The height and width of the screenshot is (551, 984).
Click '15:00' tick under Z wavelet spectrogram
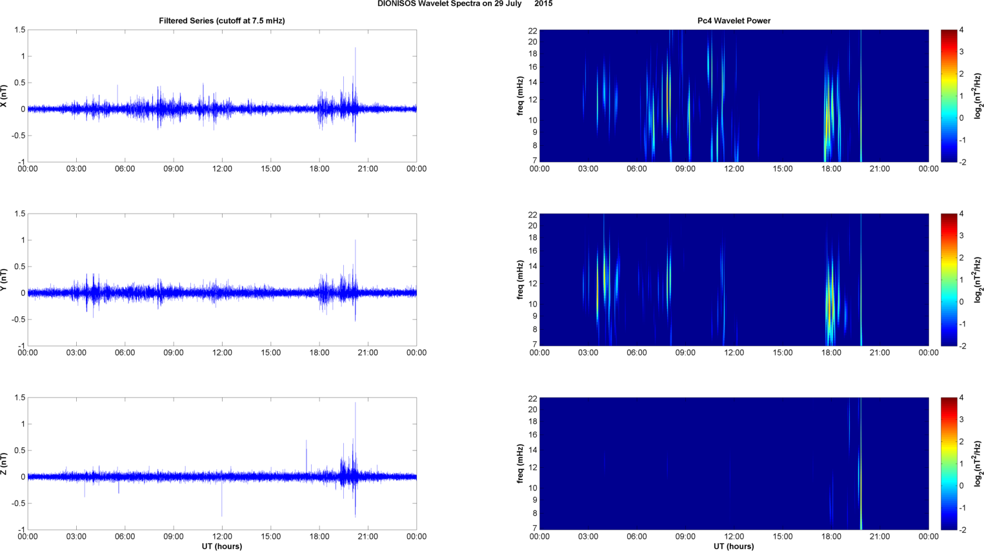pos(783,537)
